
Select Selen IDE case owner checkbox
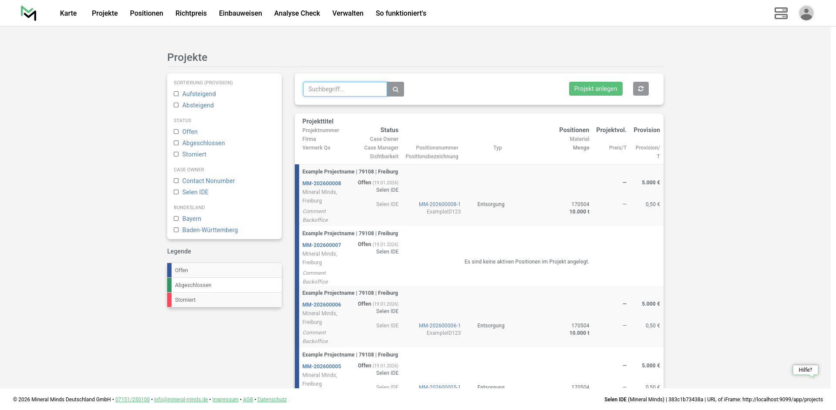click(176, 192)
